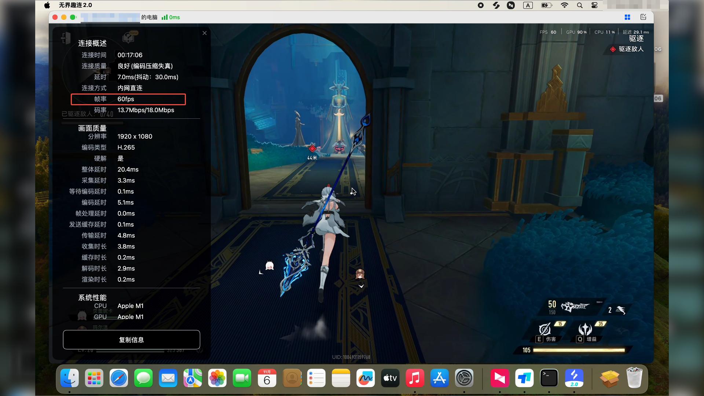Open the note edit icon in title bar

click(643, 17)
